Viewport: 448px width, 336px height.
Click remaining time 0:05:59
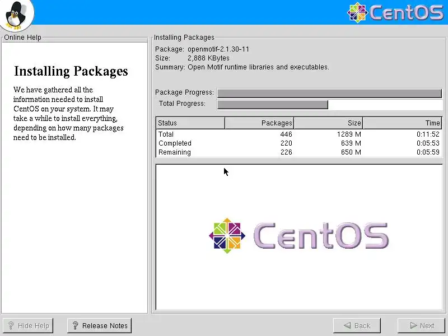point(428,152)
